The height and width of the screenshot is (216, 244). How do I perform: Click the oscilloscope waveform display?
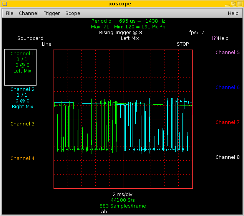[x=123, y=119]
